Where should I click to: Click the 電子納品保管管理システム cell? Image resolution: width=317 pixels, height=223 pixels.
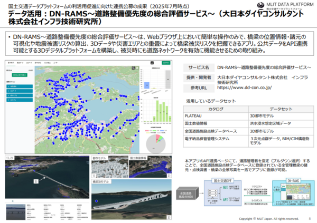[x=216, y=141]
